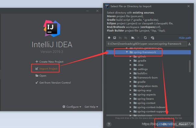Image resolution: width=196 pixels, height=128 pixels.
Task: Click the Hide path link
Action: [x=185, y=38]
